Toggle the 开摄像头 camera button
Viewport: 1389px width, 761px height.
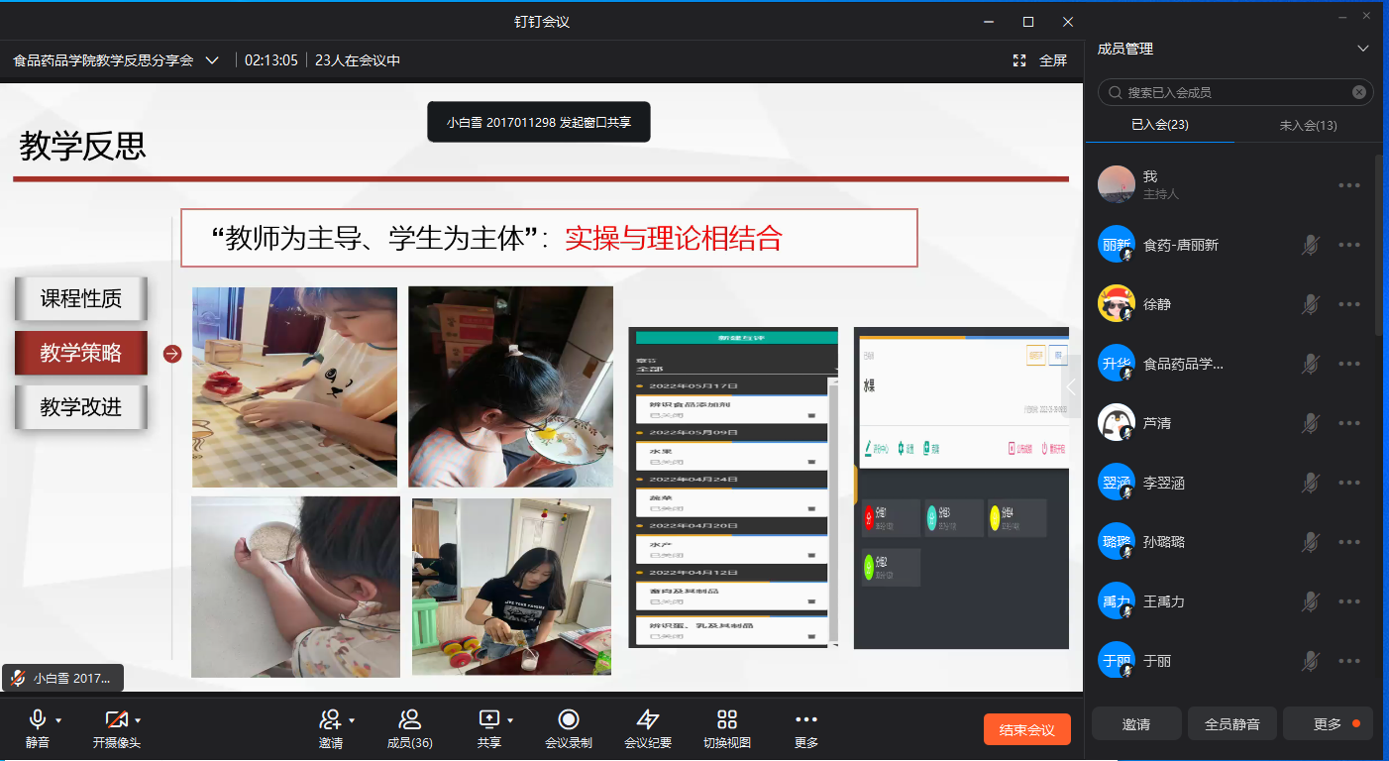click(x=116, y=719)
